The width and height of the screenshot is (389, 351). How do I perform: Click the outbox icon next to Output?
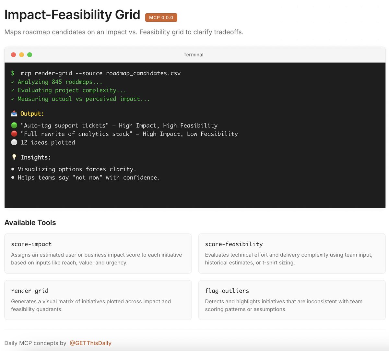(x=14, y=114)
